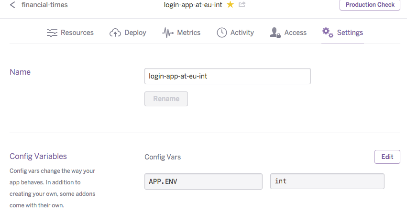Focus the app name input field
Image resolution: width=407 pixels, height=215 pixels.
pos(228,76)
